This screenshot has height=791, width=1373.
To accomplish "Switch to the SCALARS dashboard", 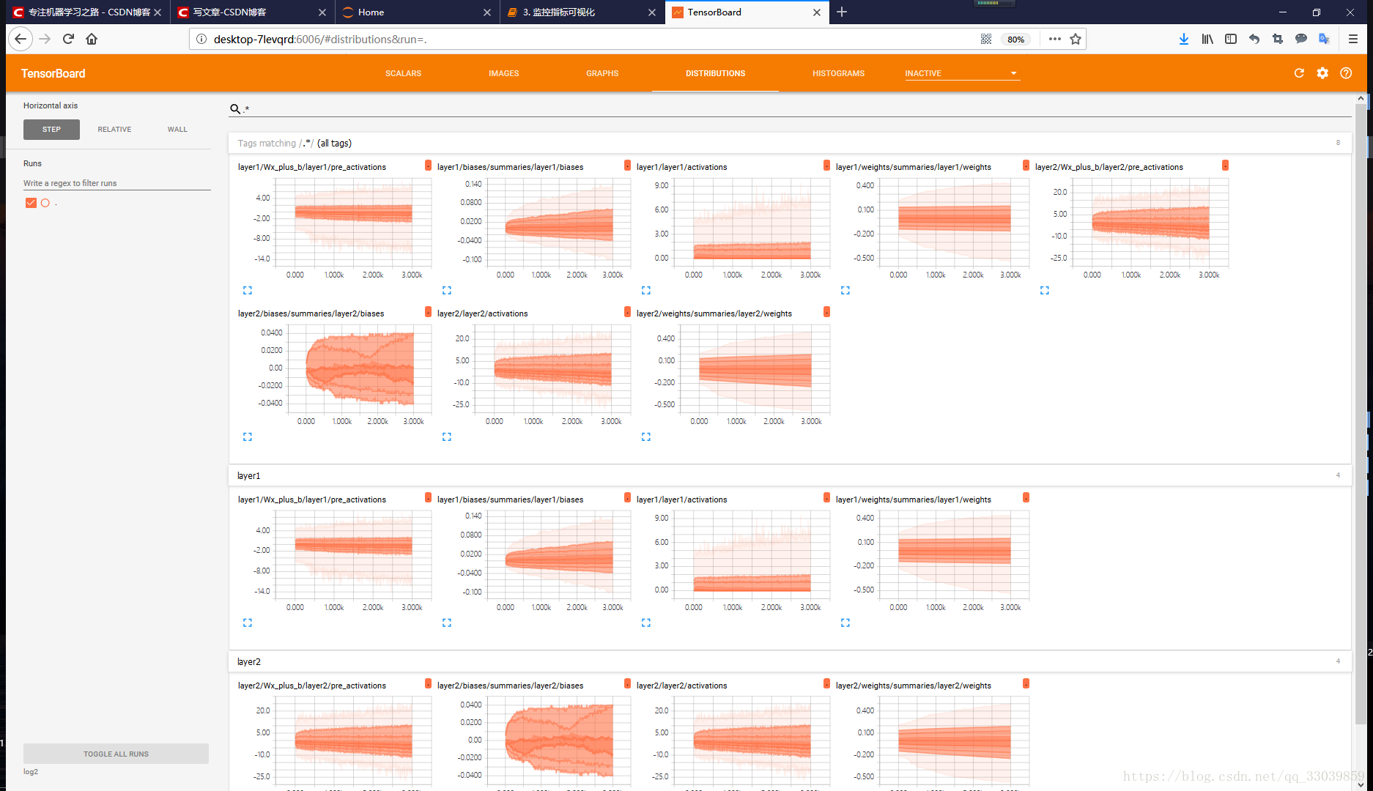I will (404, 73).
